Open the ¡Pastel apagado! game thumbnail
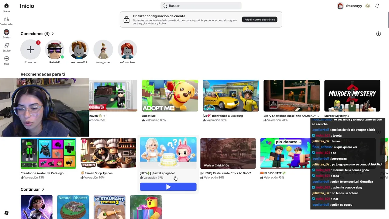Screen dimensions: 389x219 coord(168,153)
